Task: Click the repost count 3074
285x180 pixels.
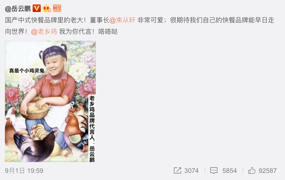Action: click(x=191, y=171)
